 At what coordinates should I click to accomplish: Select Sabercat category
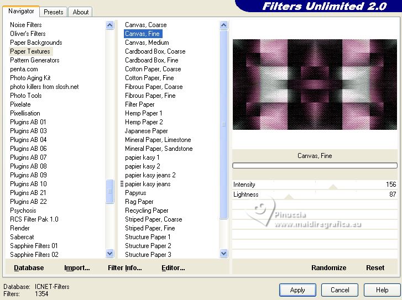point(22,237)
